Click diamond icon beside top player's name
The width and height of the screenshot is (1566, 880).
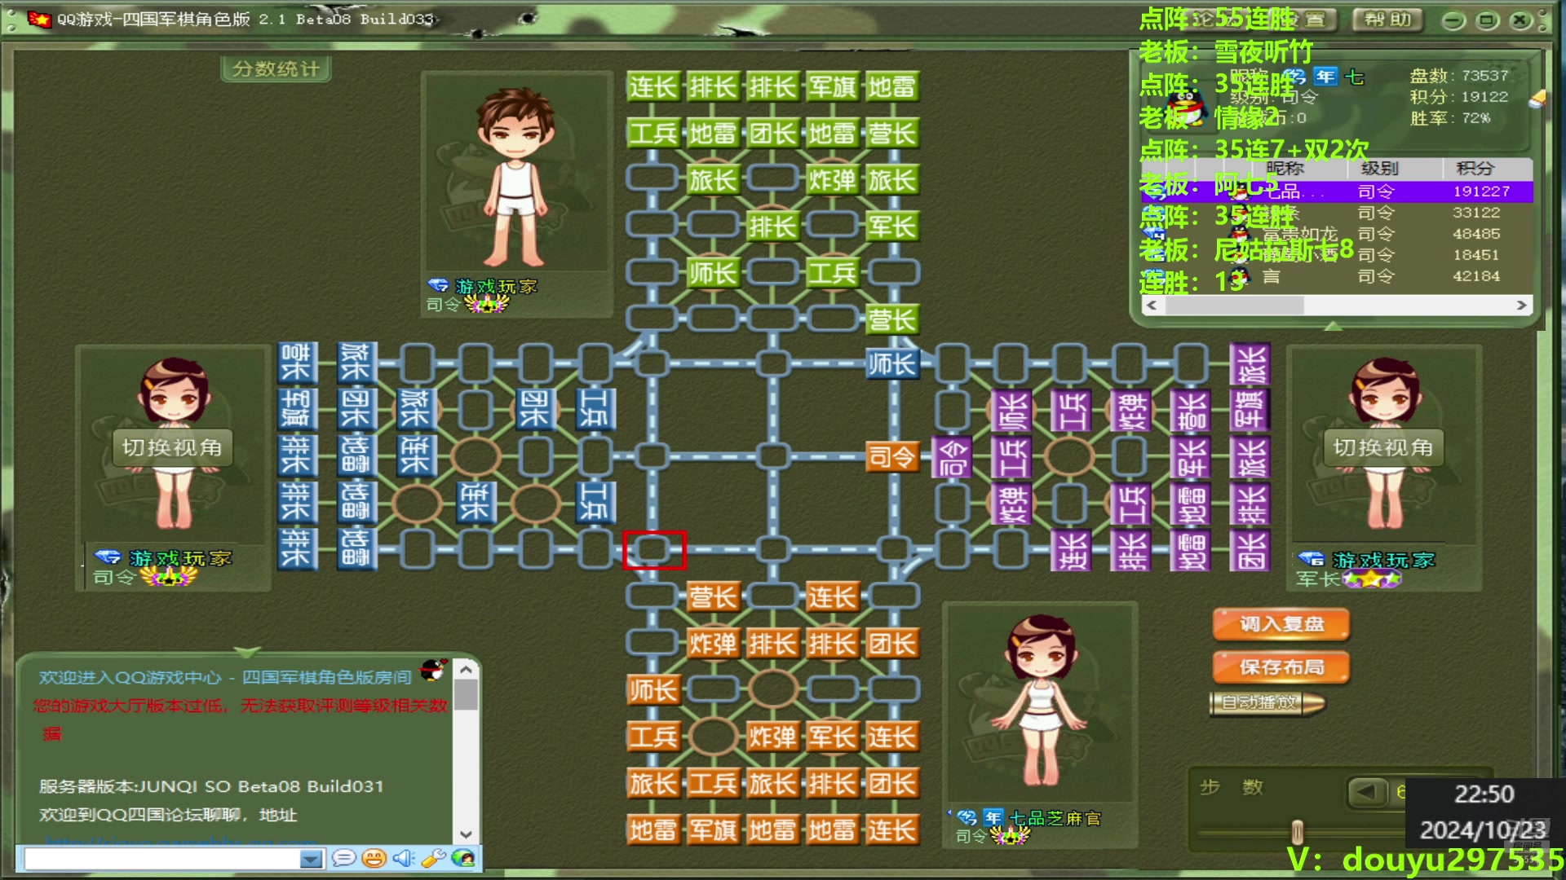438,285
